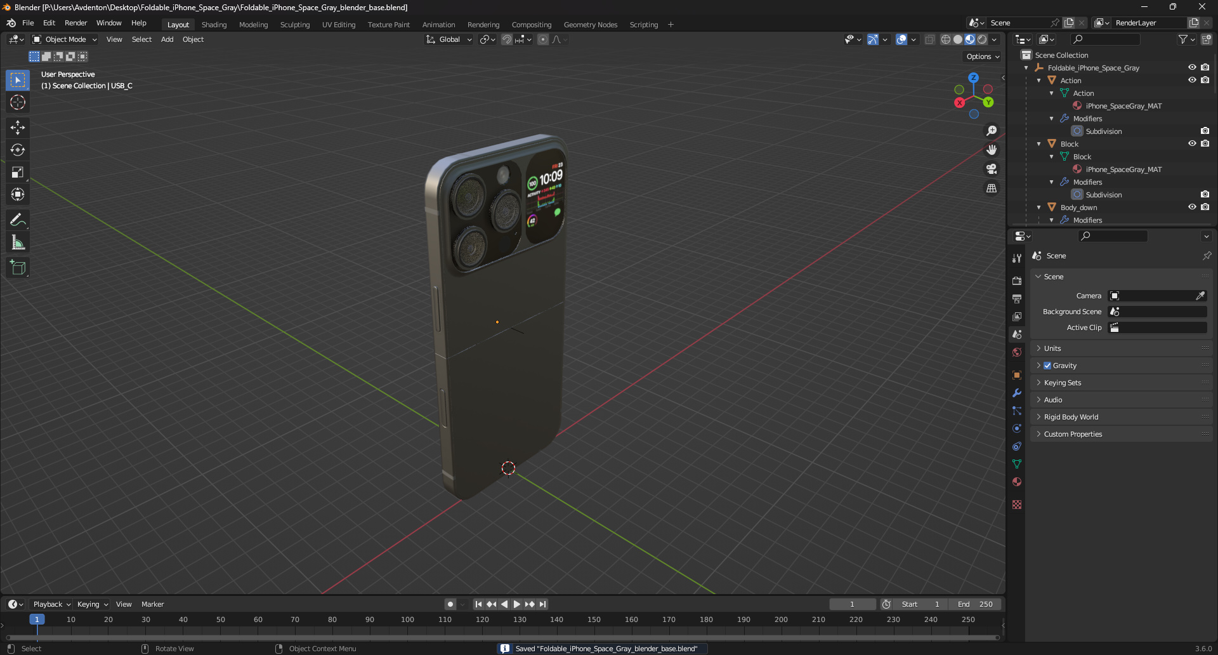Open the Modifiers wrench properties tab
This screenshot has height=655, width=1218.
pos(1017,393)
